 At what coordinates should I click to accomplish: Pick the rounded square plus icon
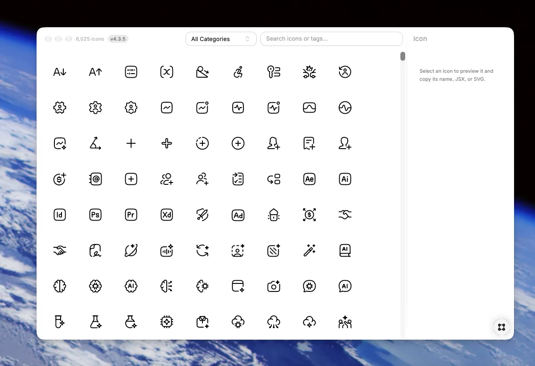[131, 179]
